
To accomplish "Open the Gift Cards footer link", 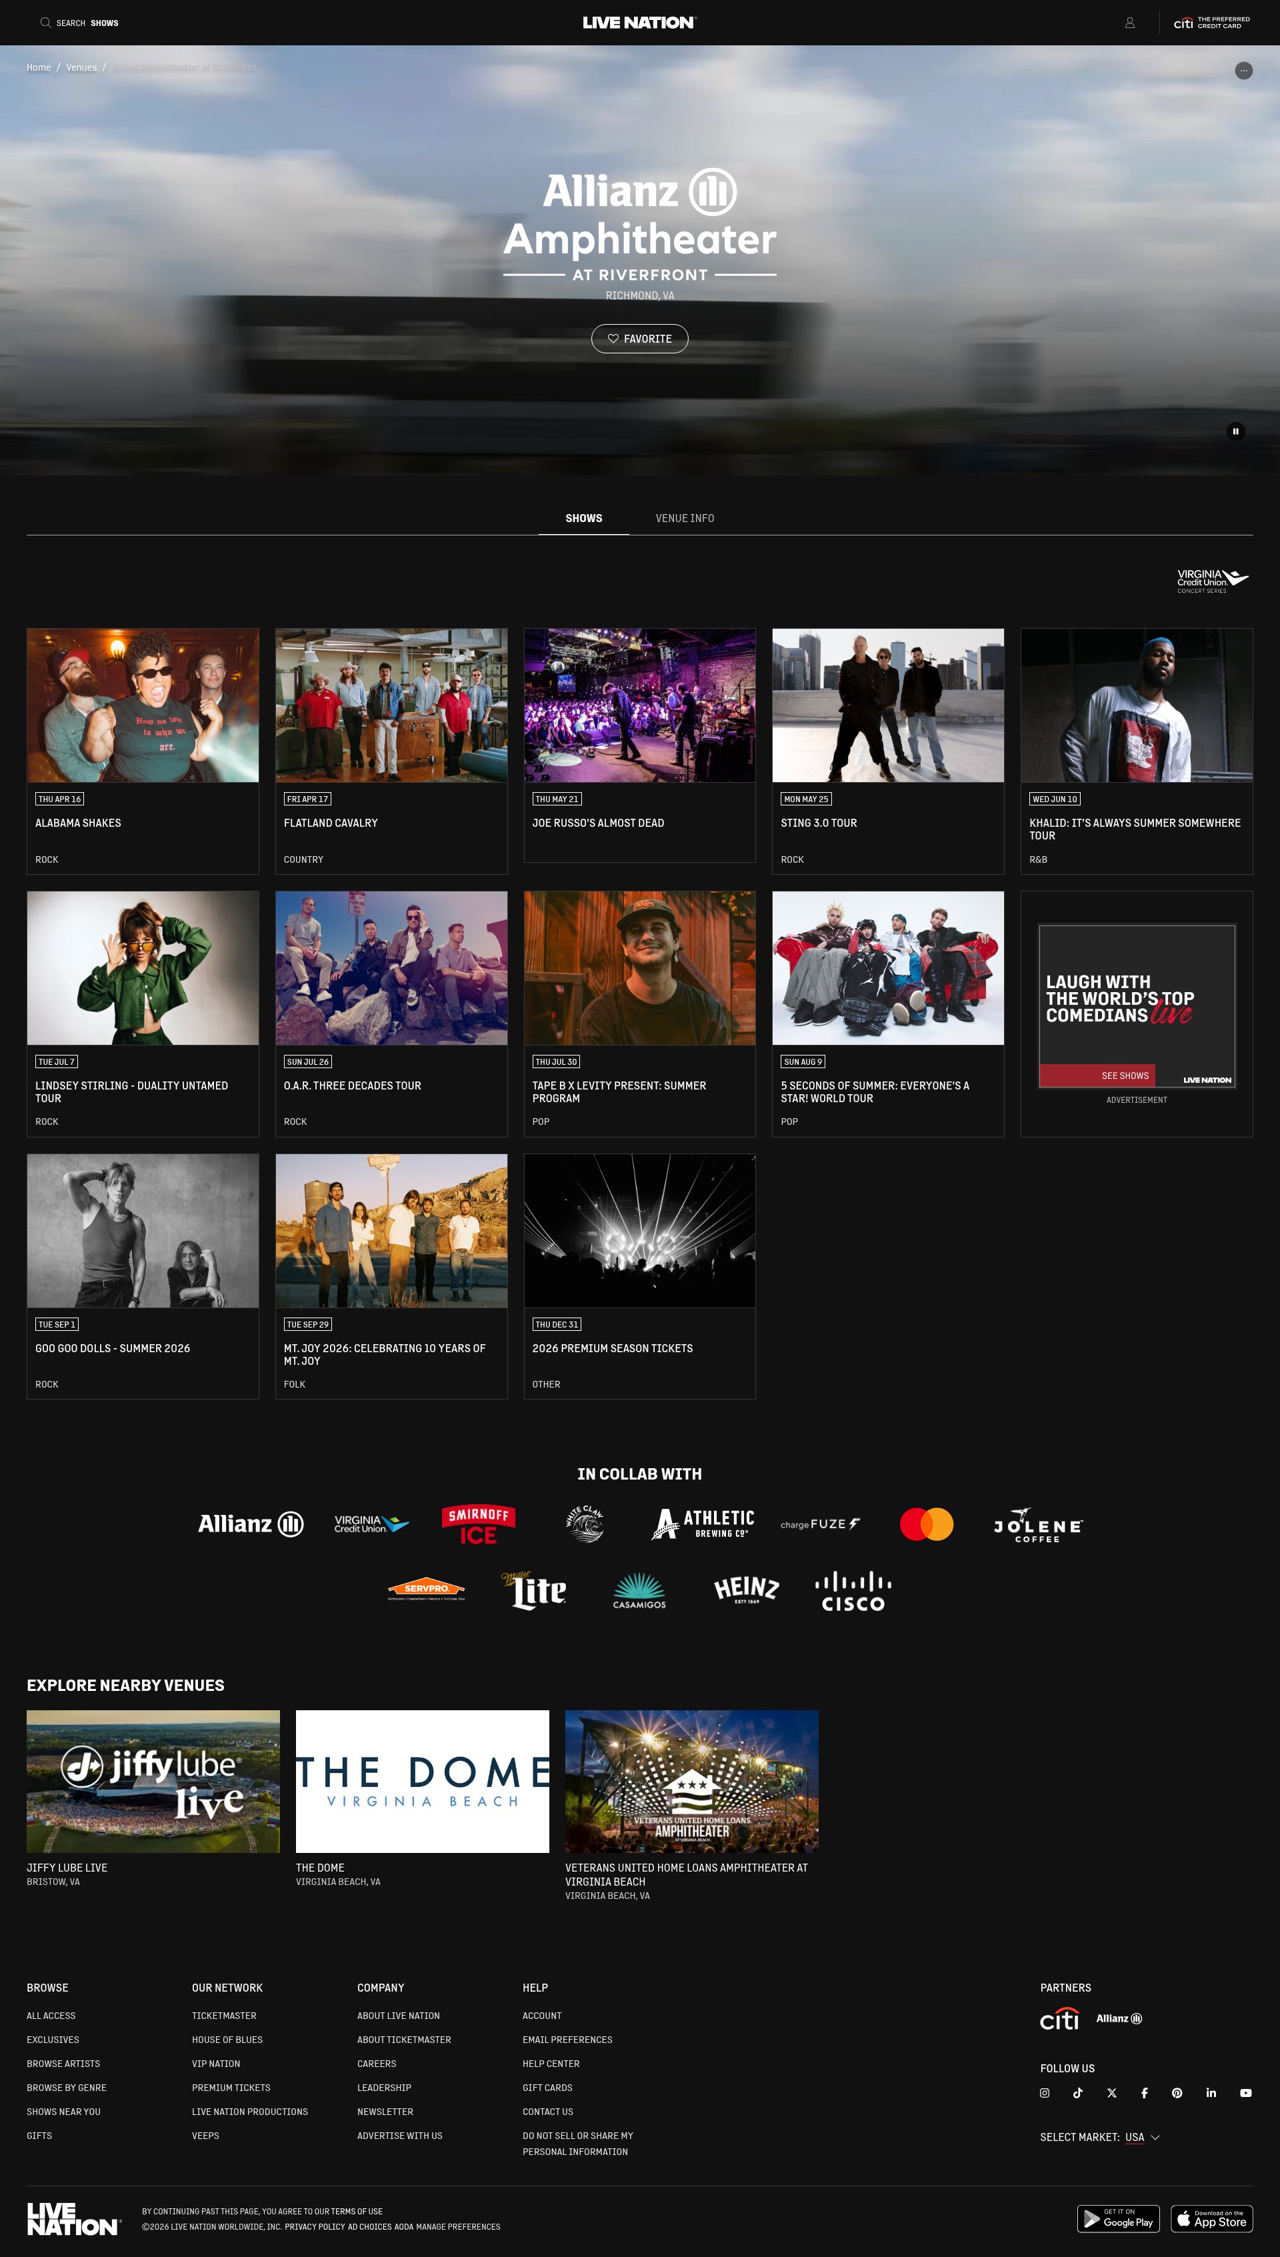I will [x=548, y=2087].
